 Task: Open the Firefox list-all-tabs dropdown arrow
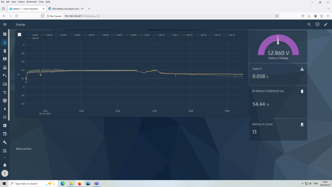coord(328,9)
